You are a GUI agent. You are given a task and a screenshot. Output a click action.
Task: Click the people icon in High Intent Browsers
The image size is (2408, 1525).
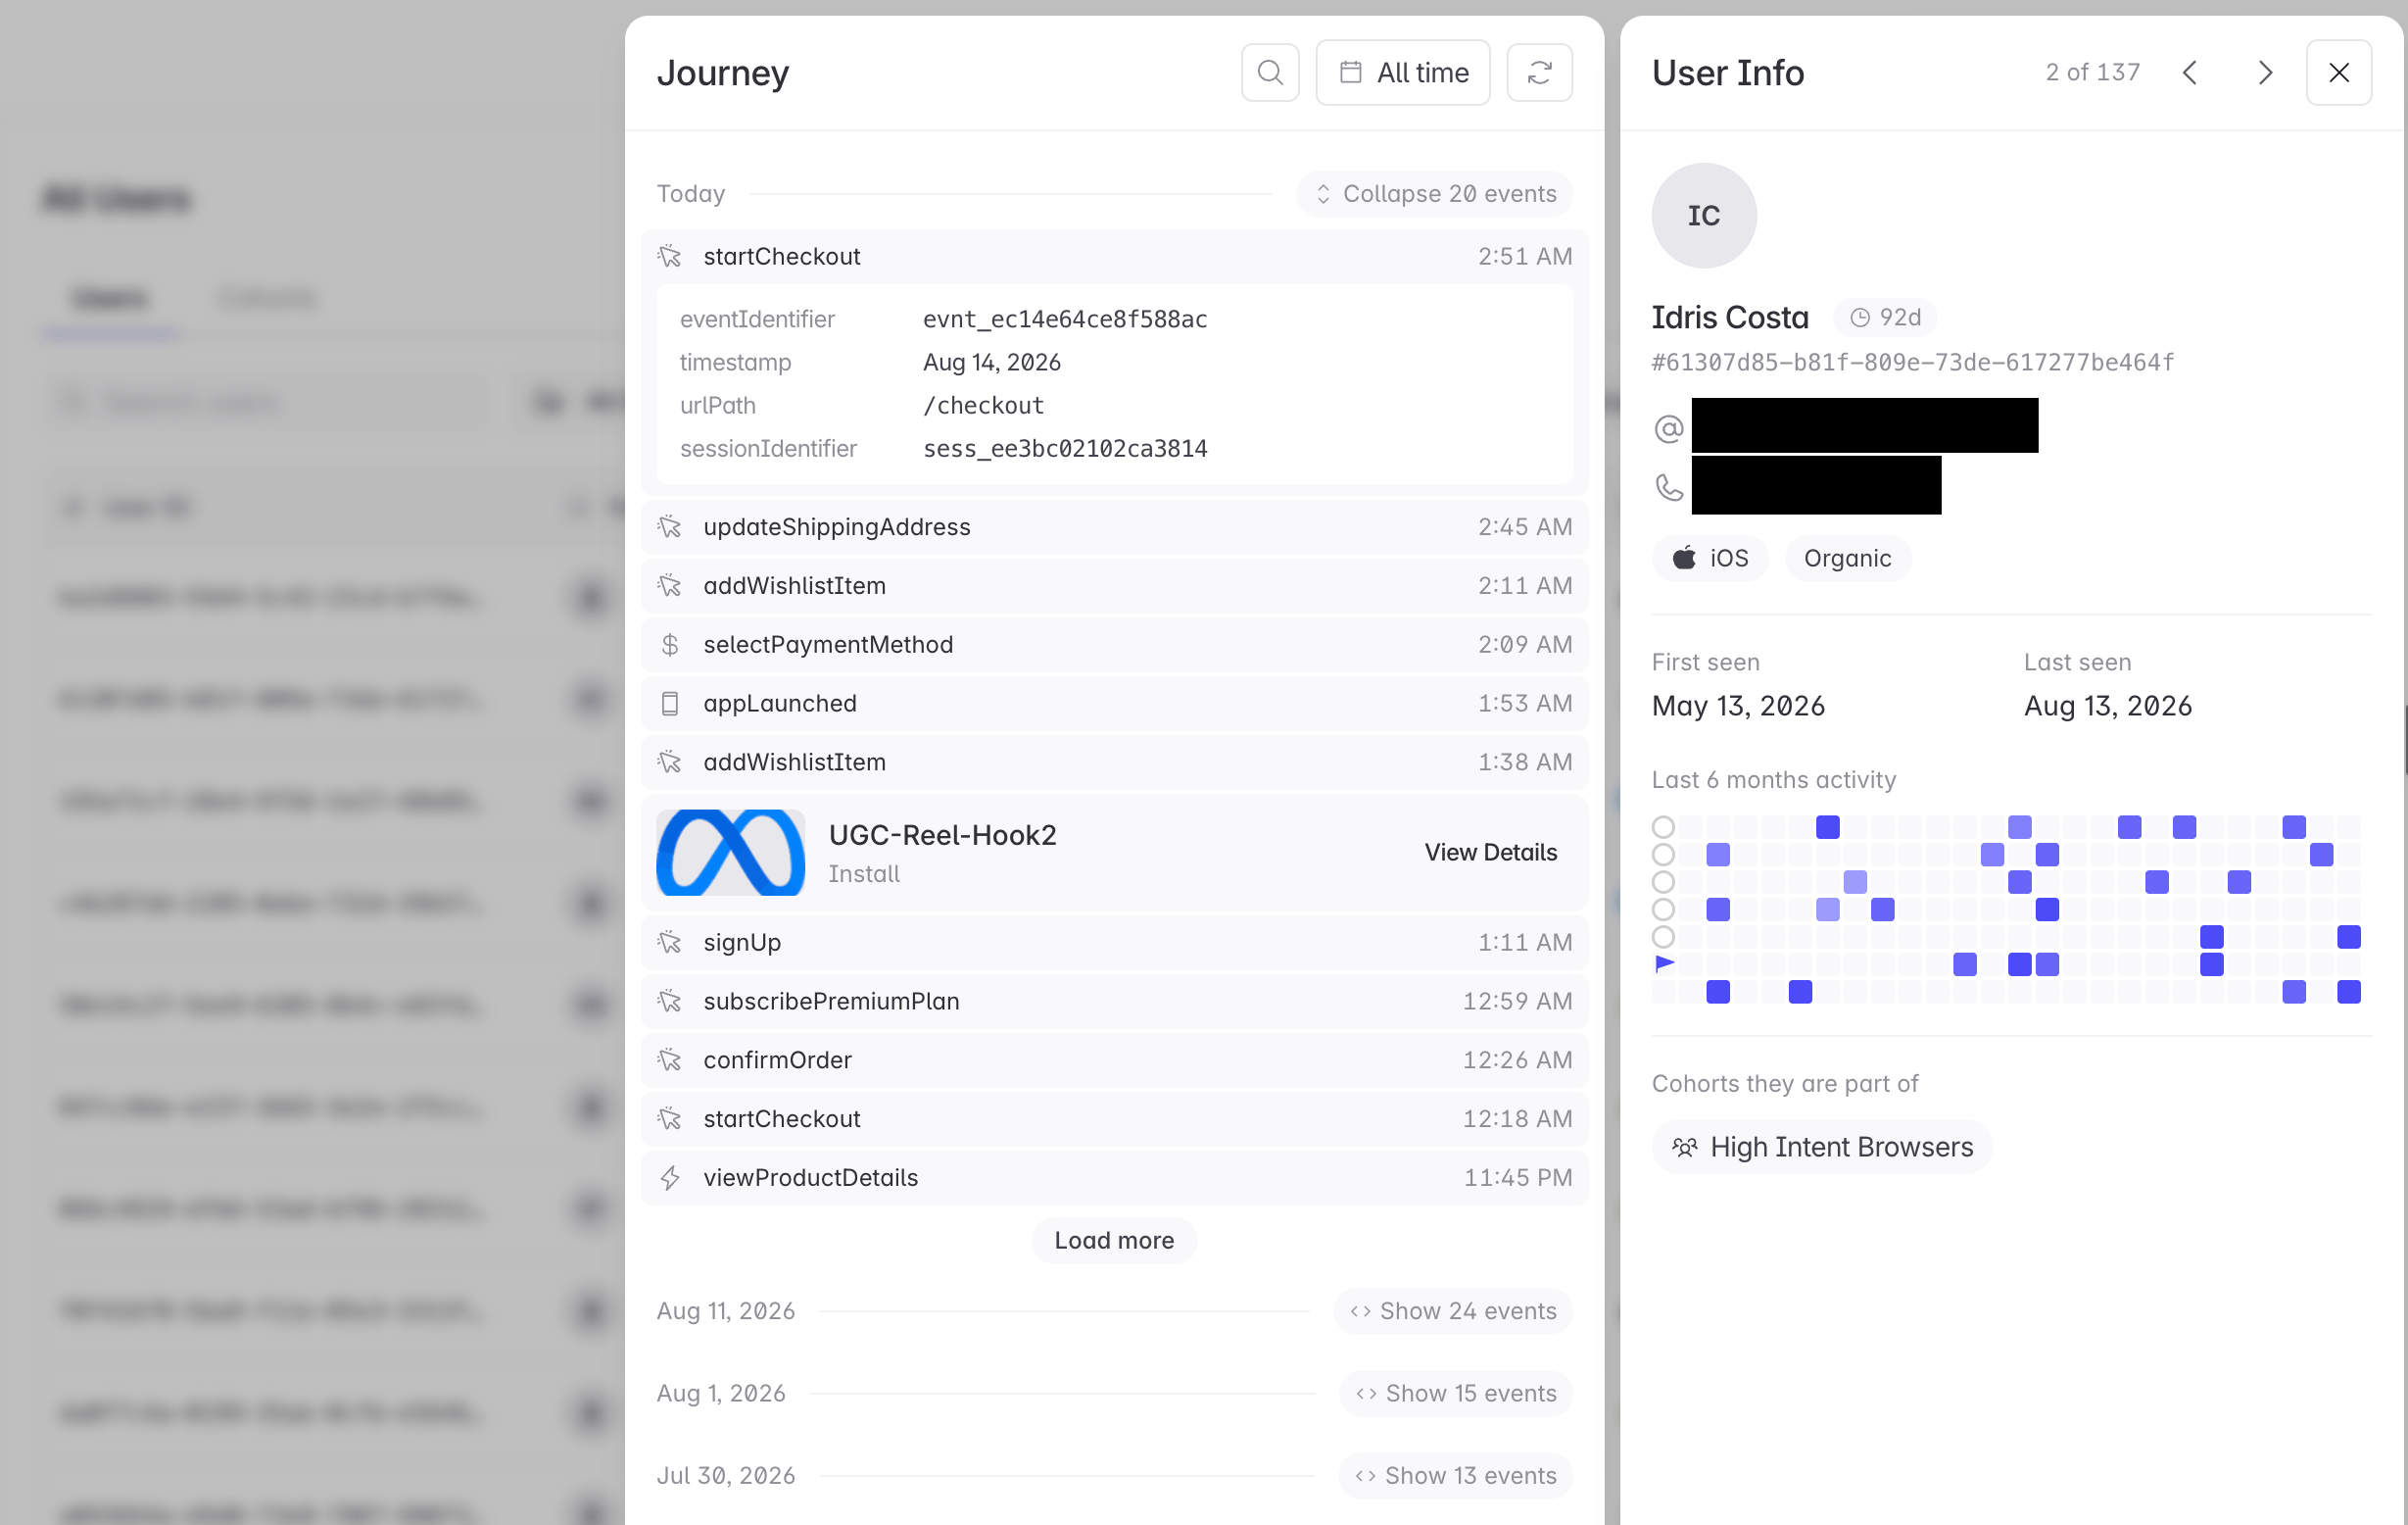[1685, 1147]
